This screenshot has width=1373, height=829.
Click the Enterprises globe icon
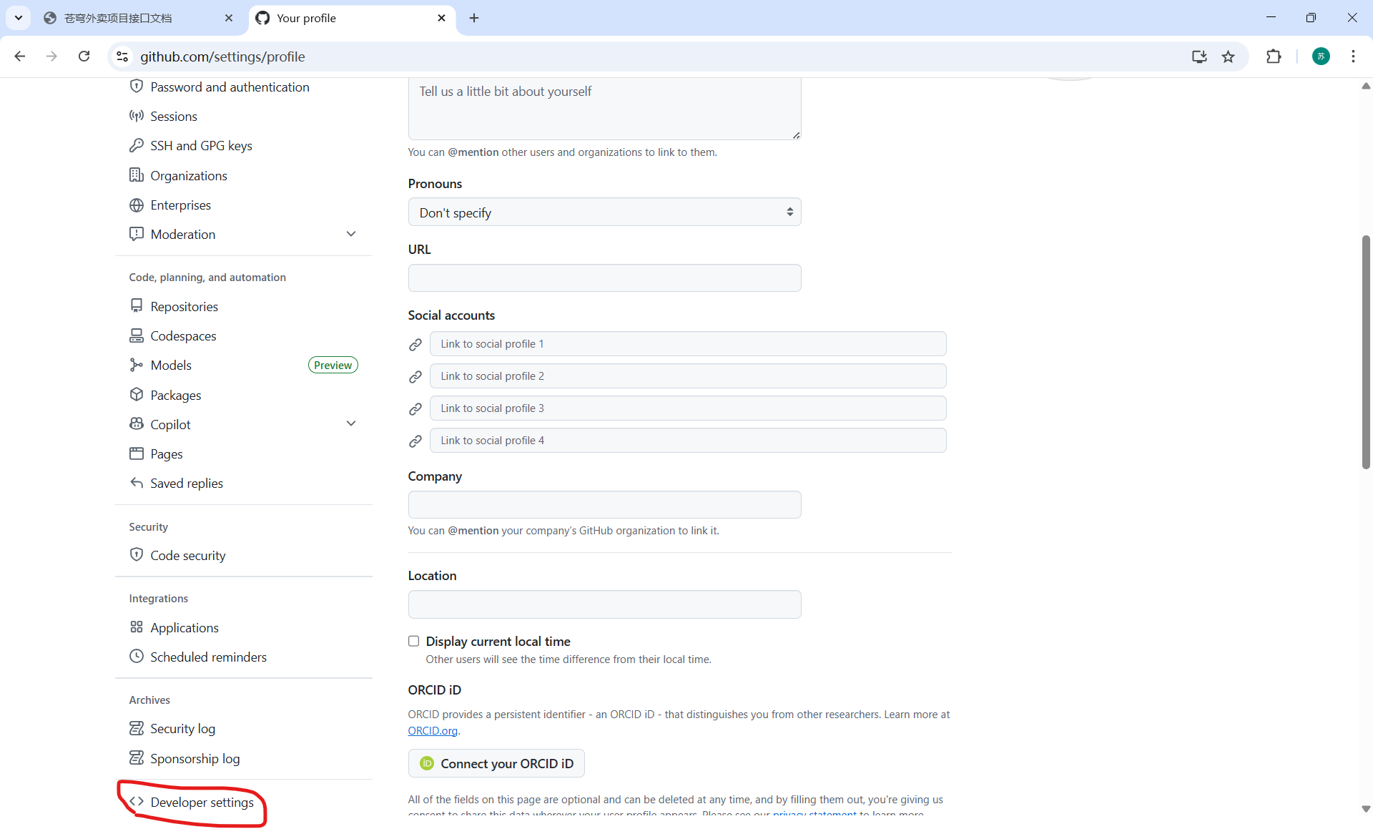(x=136, y=205)
